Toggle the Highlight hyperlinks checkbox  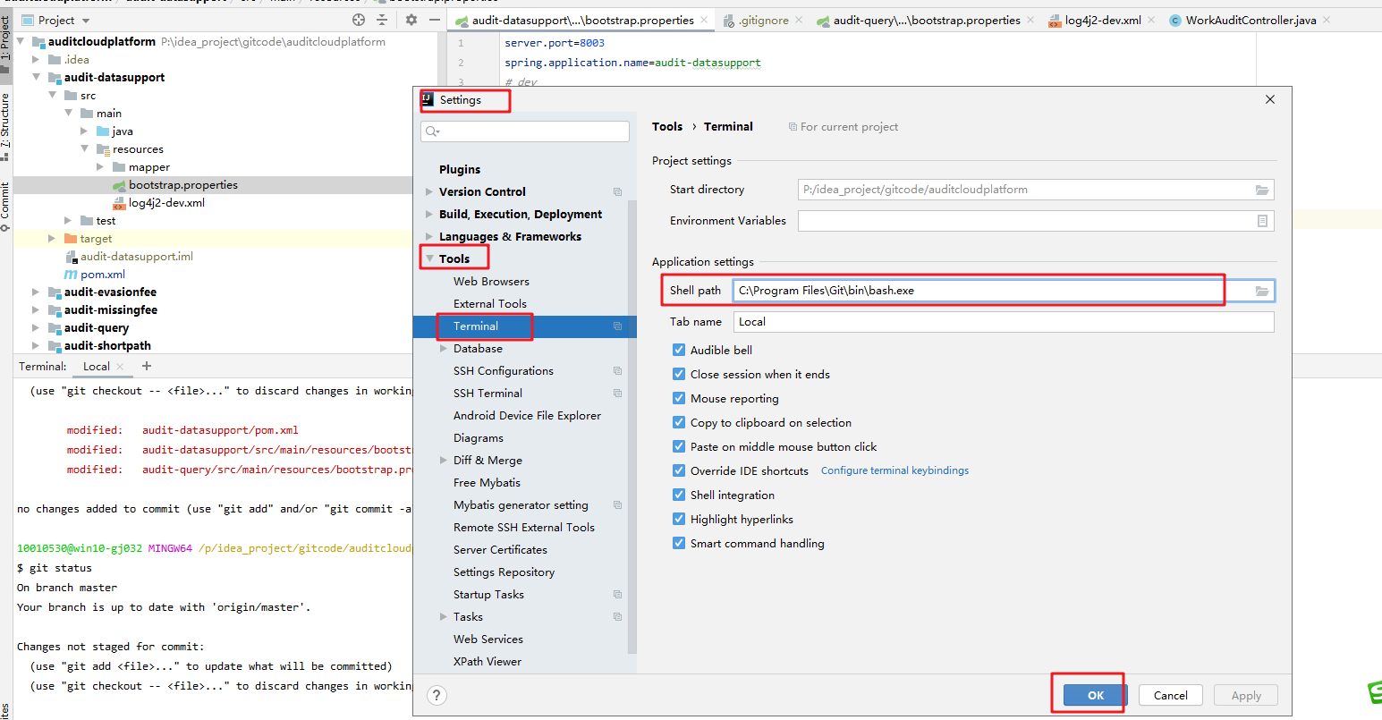[x=678, y=519]
